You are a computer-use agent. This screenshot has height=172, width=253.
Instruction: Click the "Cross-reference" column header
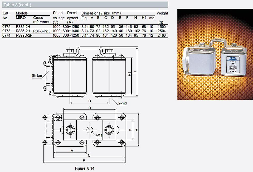41,20
